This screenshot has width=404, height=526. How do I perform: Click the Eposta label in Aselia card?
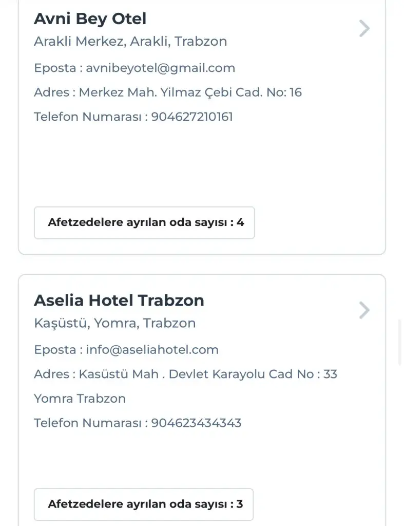[x=54, y=350]
